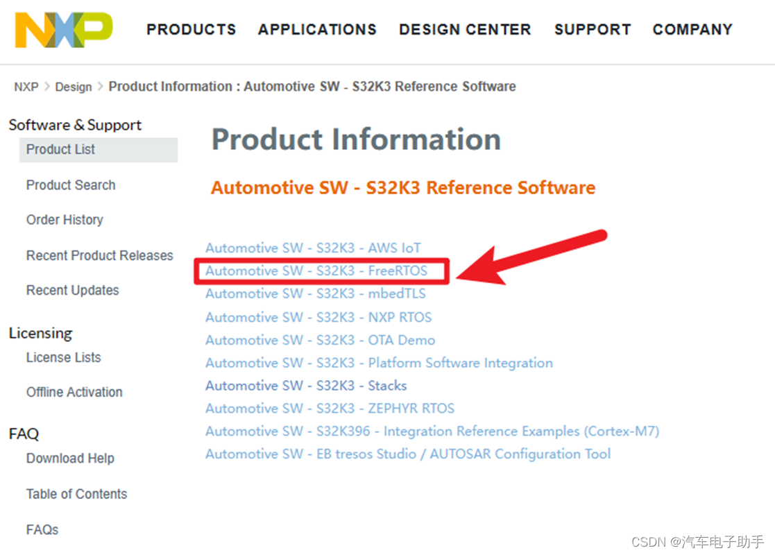The image size is (775, 555).
Task: Click the orange S32K3 Reference Software subtitle
Action: point(403,188)
